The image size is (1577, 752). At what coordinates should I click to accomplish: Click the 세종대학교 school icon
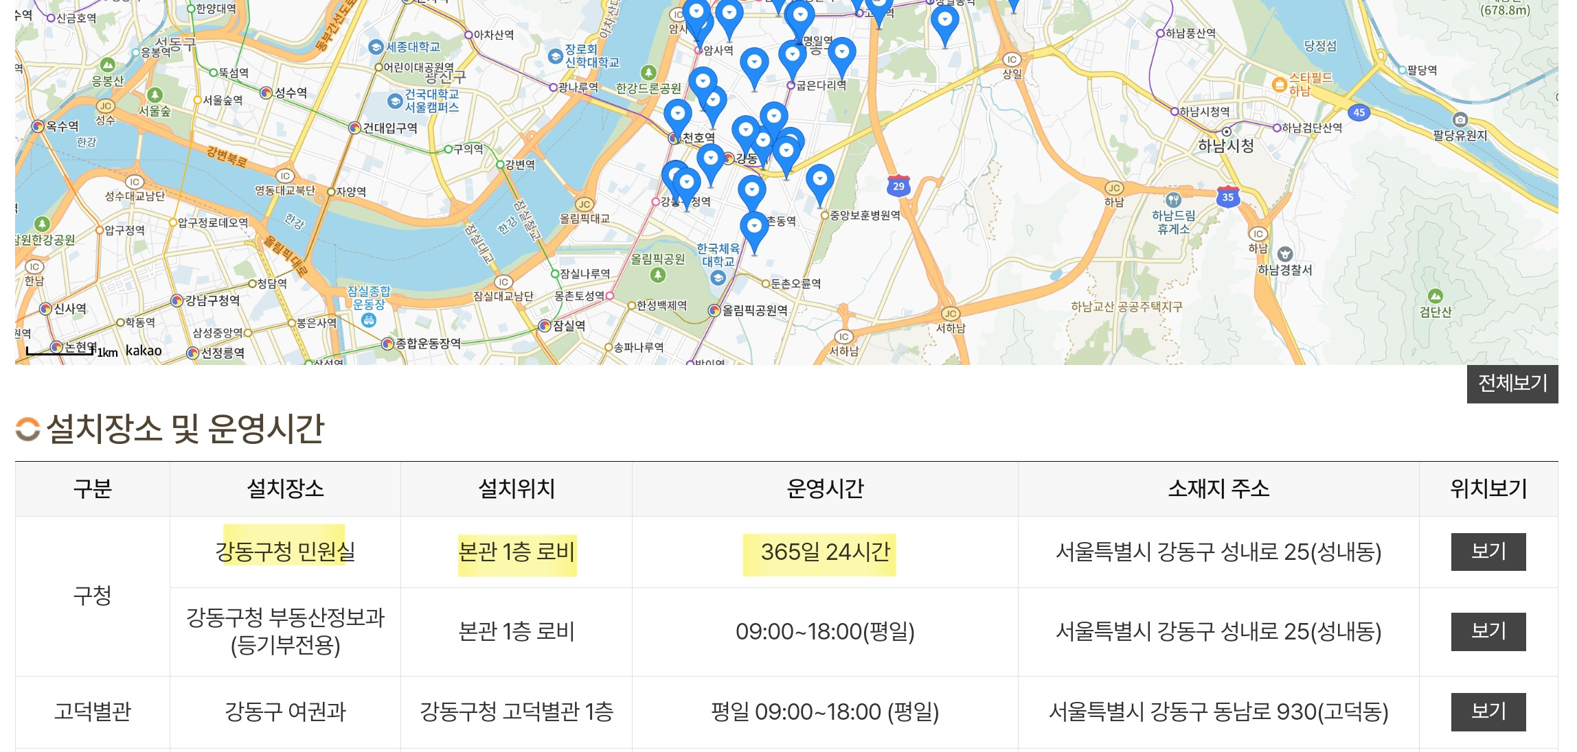375,47
